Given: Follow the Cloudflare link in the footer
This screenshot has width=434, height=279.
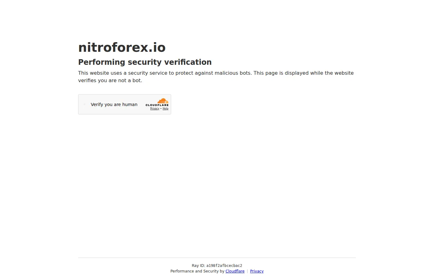Looking at the screenshot, I should [x=235, y=271].
